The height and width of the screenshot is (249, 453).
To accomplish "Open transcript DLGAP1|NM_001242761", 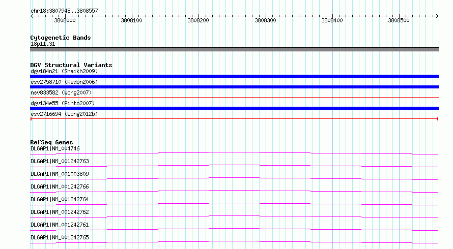I will 60,225.
